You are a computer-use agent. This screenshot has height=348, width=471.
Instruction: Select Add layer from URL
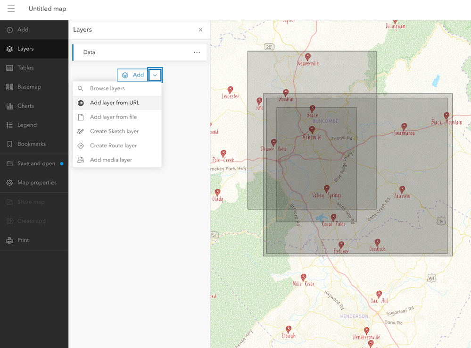click(x=115, y=103)
